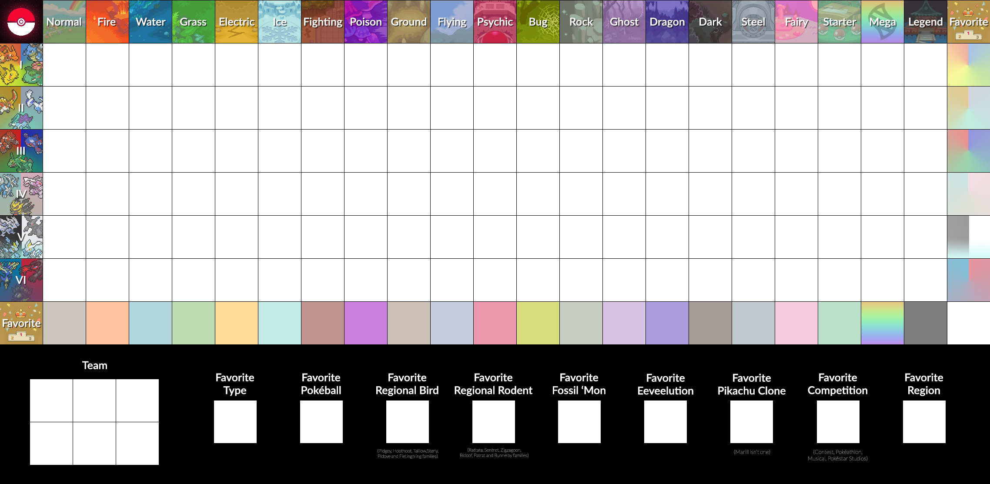990x484 pixels.
Task: Click the Generation V Favorite gray-white cell
Action: [x=969, y=237]
